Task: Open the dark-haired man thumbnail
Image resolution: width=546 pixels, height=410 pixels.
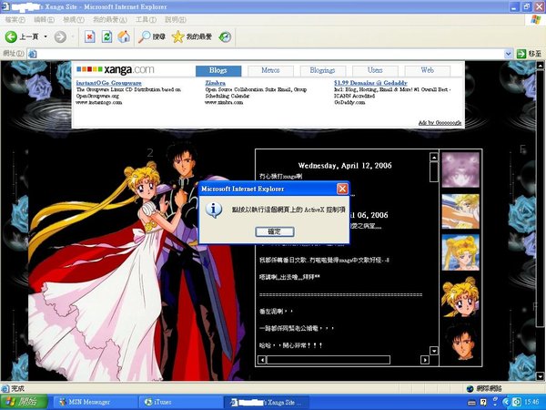Action: coord(460,342)
